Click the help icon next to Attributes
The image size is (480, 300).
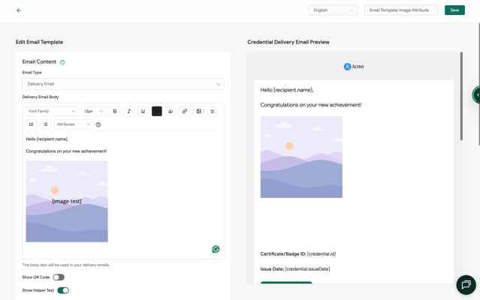point(98,124)
